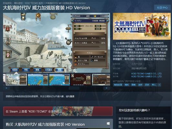
Task: Select the dark red interior screenshot thumbnail
Action: tap(81, 80)
